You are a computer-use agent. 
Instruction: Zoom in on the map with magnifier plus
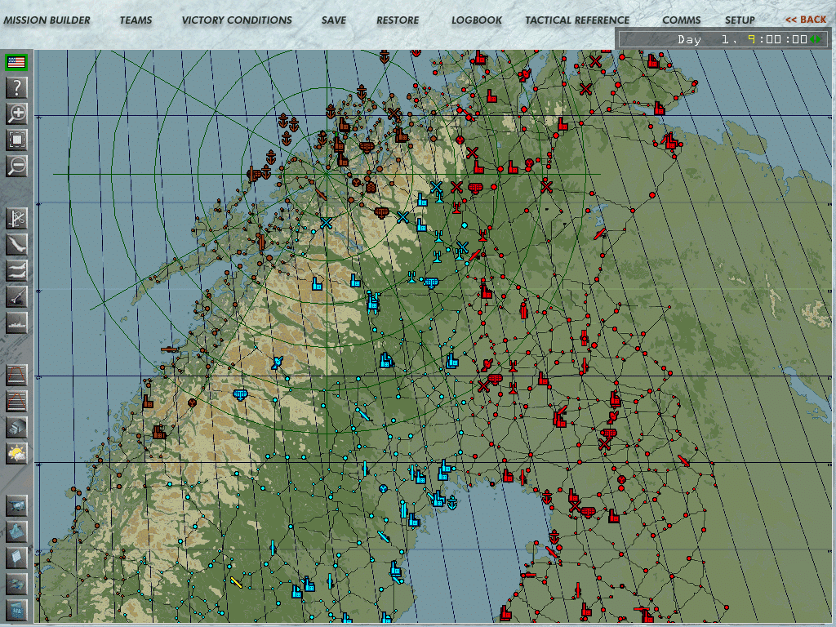click(16, 113)
